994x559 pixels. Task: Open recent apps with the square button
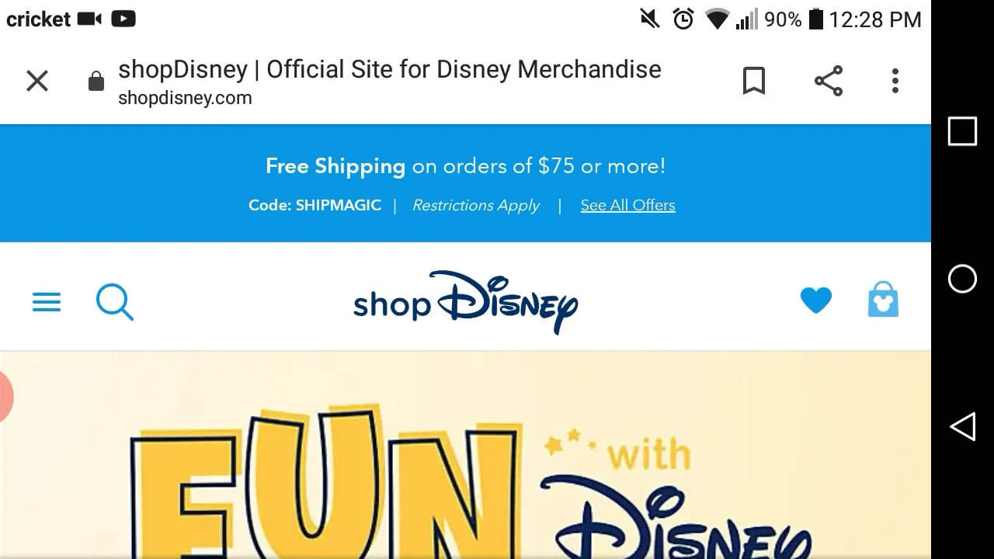click(x=962, y=131)
